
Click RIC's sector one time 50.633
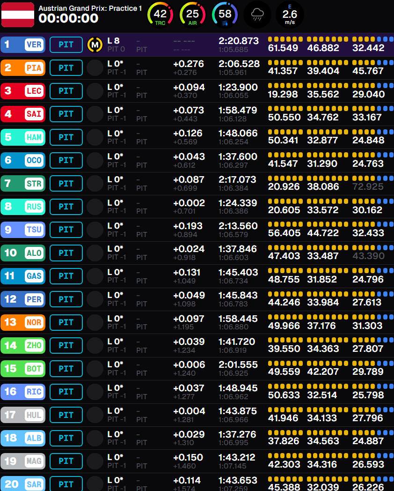click(284, 395)
